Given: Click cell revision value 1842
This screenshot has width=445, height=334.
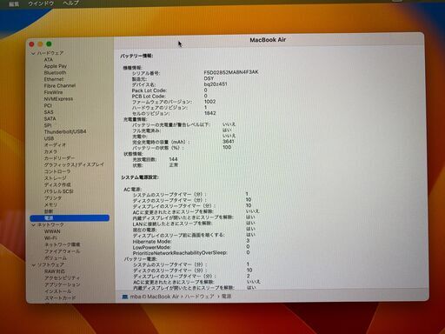Looking at the screenshot, I should click(209, 113).
